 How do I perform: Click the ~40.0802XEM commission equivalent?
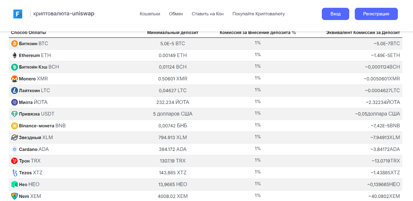pos(384,196)
